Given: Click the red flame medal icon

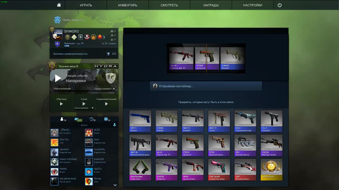Looking at the screenshot, I should 100,37.
